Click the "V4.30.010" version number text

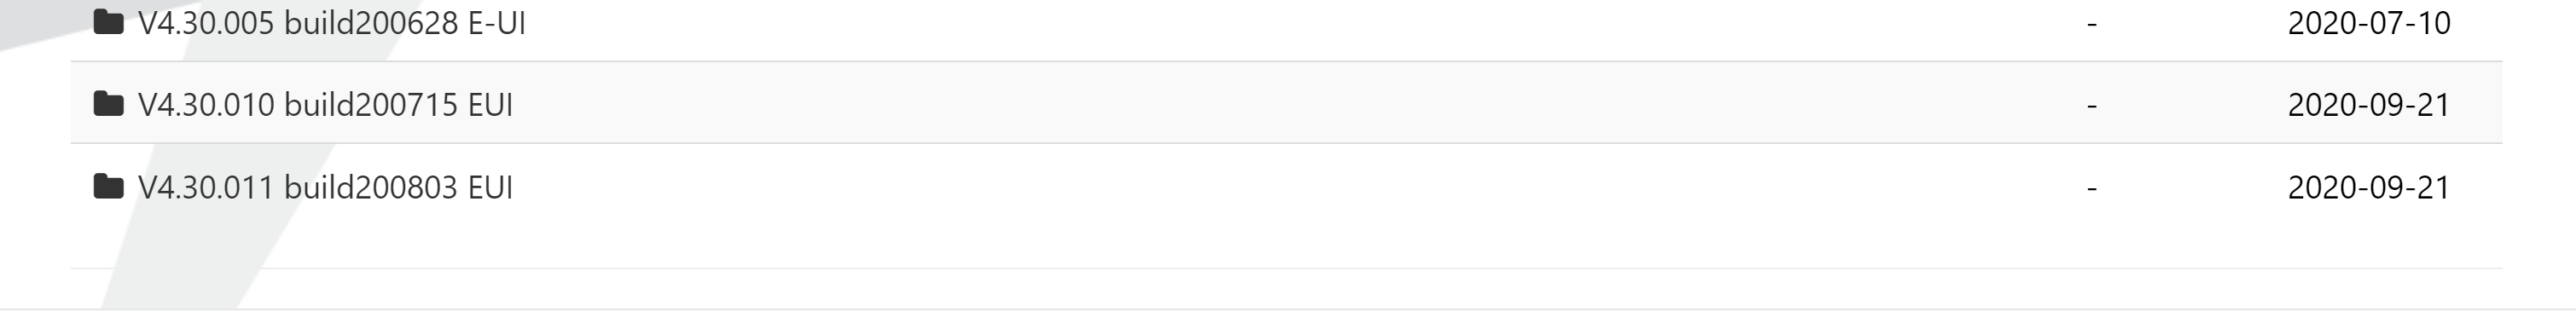(x=206, y=104)
